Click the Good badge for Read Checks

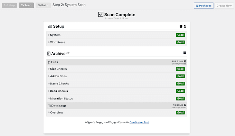tap(180, 91)
